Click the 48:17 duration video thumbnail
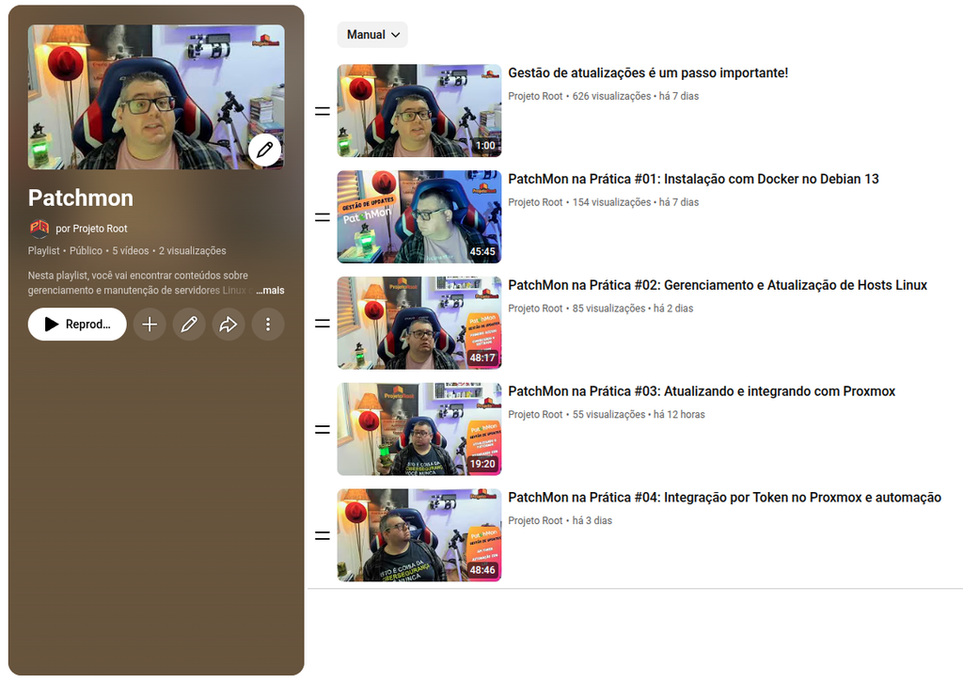Viewport: 963px width, 683px height. (419, 323)
